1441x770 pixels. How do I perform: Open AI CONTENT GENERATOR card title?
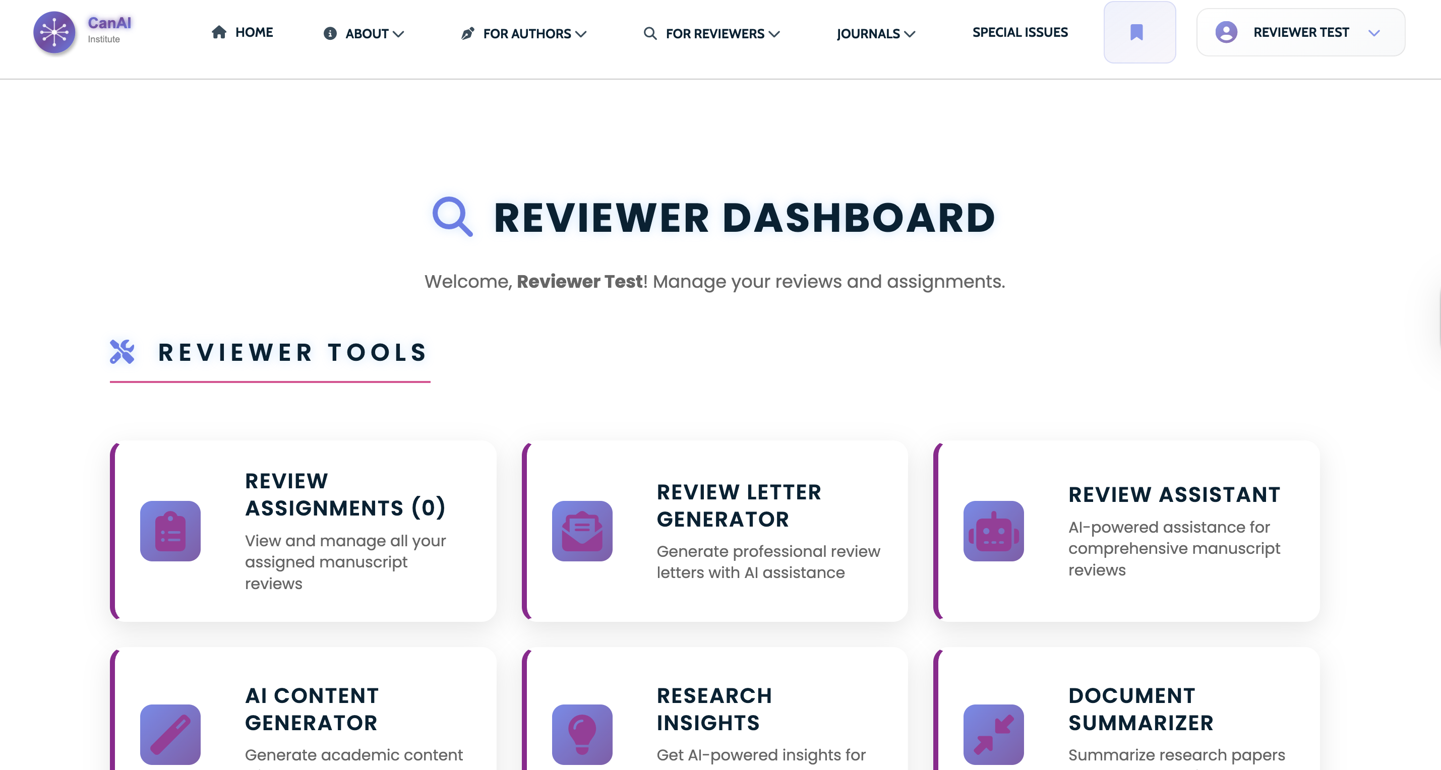tap(312, 709)
